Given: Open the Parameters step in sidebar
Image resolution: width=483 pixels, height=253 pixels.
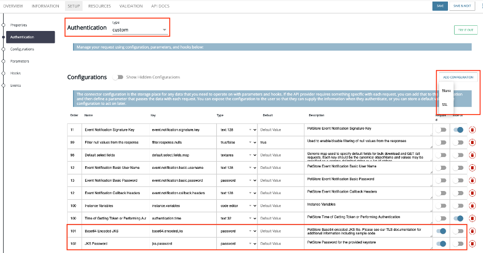Looking at the screenshot, I should coord(20,61).
